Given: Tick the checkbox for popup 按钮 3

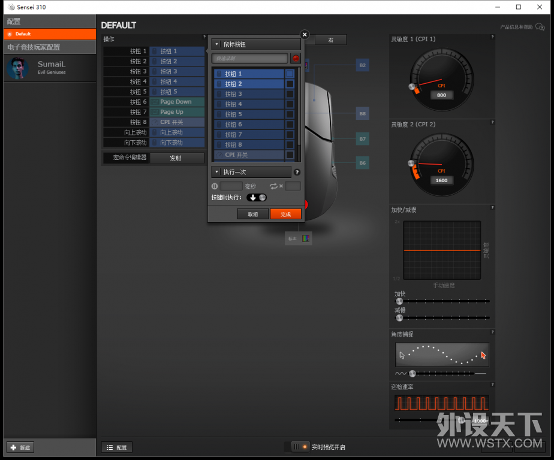Looking at the screenshot, I should pos(290,94).
